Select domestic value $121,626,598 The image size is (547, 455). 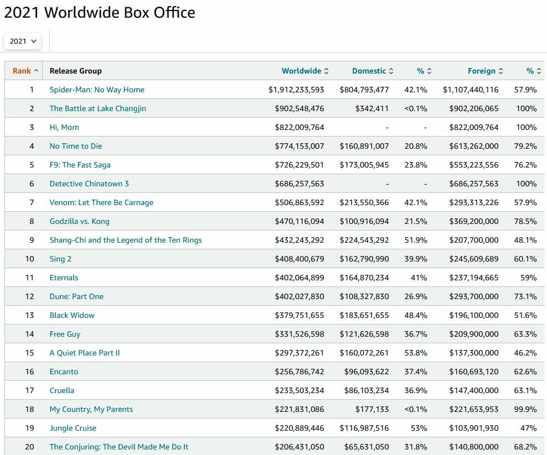click(364, 334)
